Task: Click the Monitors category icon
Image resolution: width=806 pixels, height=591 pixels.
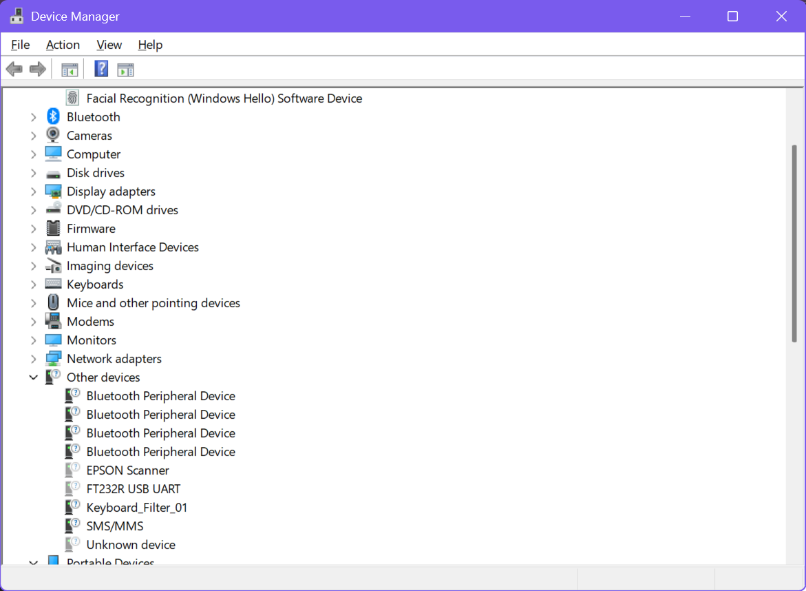Action: (53, 340)
